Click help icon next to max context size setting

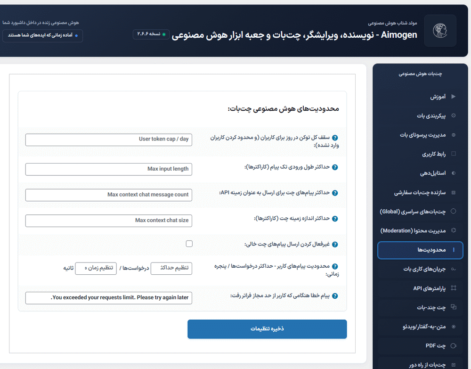(x=335, y=218)
